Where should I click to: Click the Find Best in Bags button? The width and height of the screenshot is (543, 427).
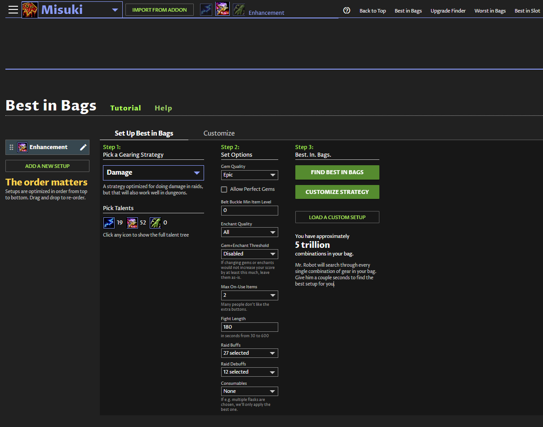(x=337, y=172)
